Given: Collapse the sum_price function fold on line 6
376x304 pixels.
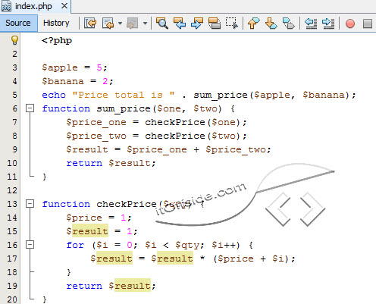Looking at the screenshot, I should pyautogui.click(x=30, y=108).
